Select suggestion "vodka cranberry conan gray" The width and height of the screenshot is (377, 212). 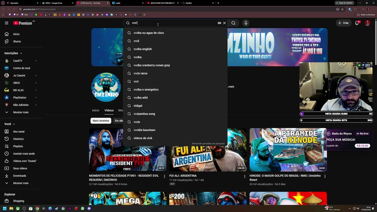point(175,65)
